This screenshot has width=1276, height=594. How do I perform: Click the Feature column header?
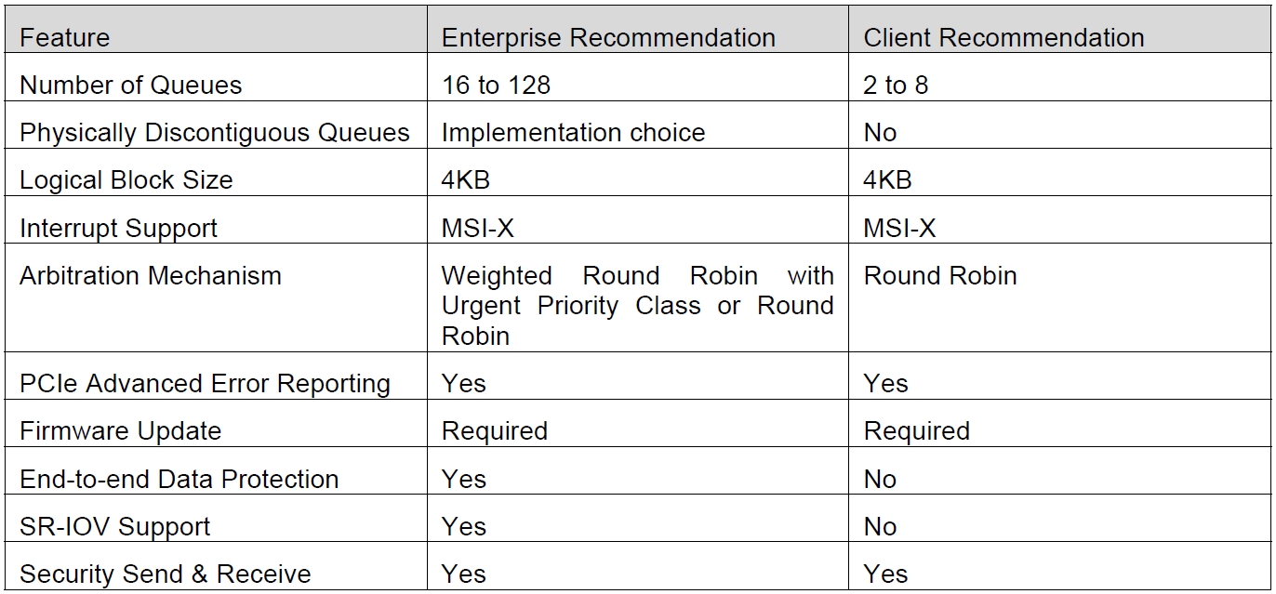coord(65,38)
